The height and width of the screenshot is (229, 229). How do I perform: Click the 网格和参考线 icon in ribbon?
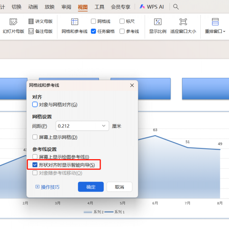[x=74, y=22]
